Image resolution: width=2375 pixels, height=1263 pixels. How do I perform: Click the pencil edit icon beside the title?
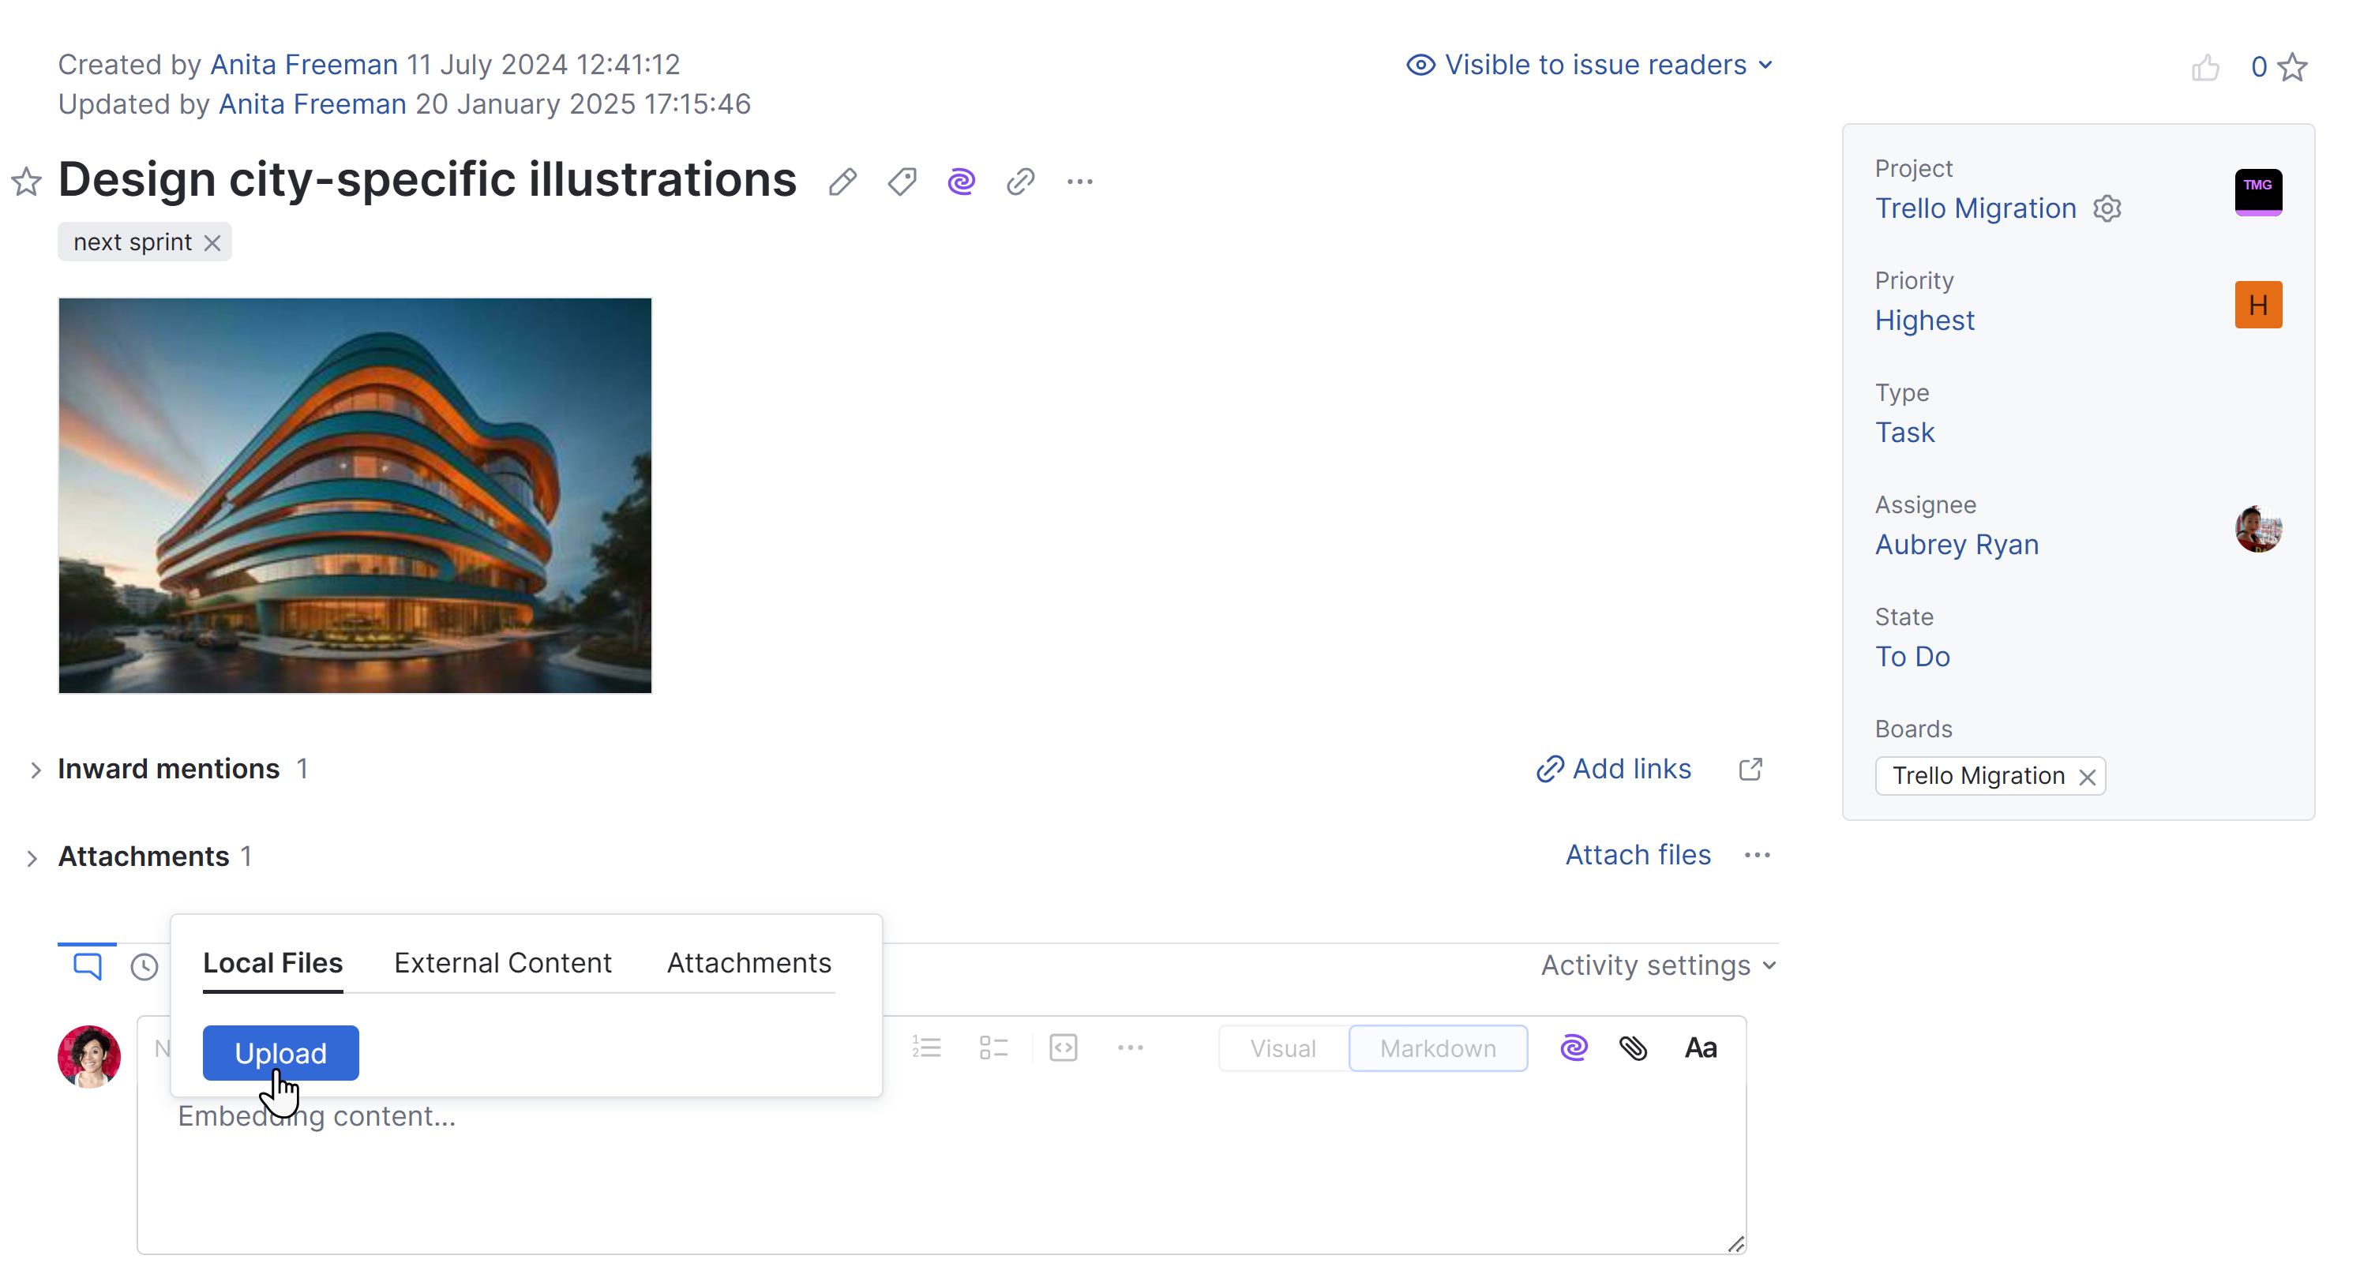[842, 182]
